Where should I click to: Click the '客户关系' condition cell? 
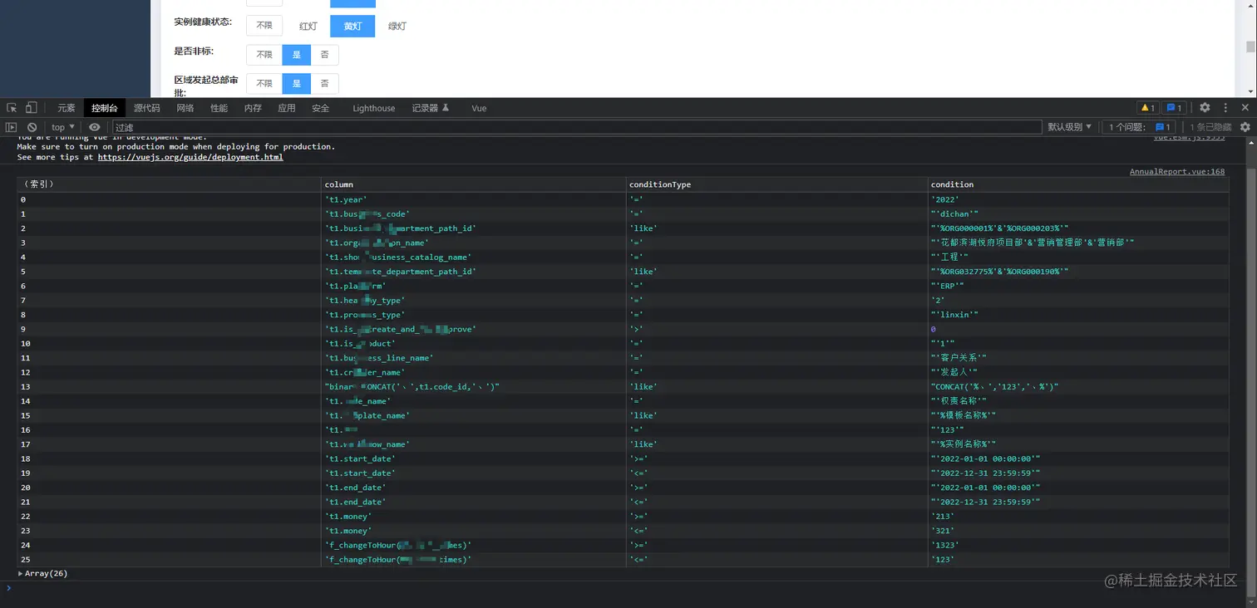(1078, 358)
